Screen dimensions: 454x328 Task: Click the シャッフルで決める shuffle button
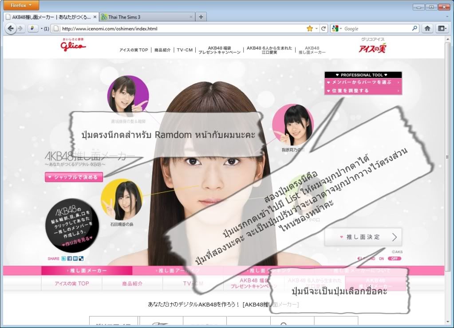point(74,177)
